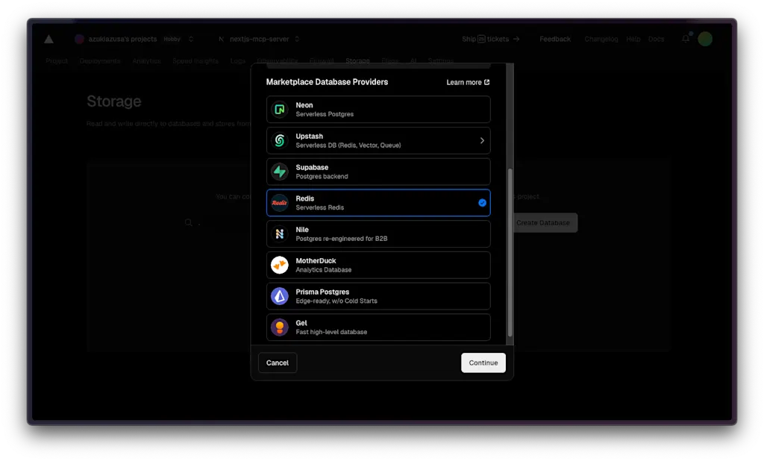Viewport: 764px width, 461px height.
Task: Select Gel fast high-level database
Action: 378,327
